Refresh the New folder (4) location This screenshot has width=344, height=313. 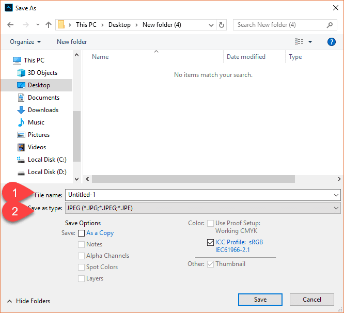click(x=222, y=25)
